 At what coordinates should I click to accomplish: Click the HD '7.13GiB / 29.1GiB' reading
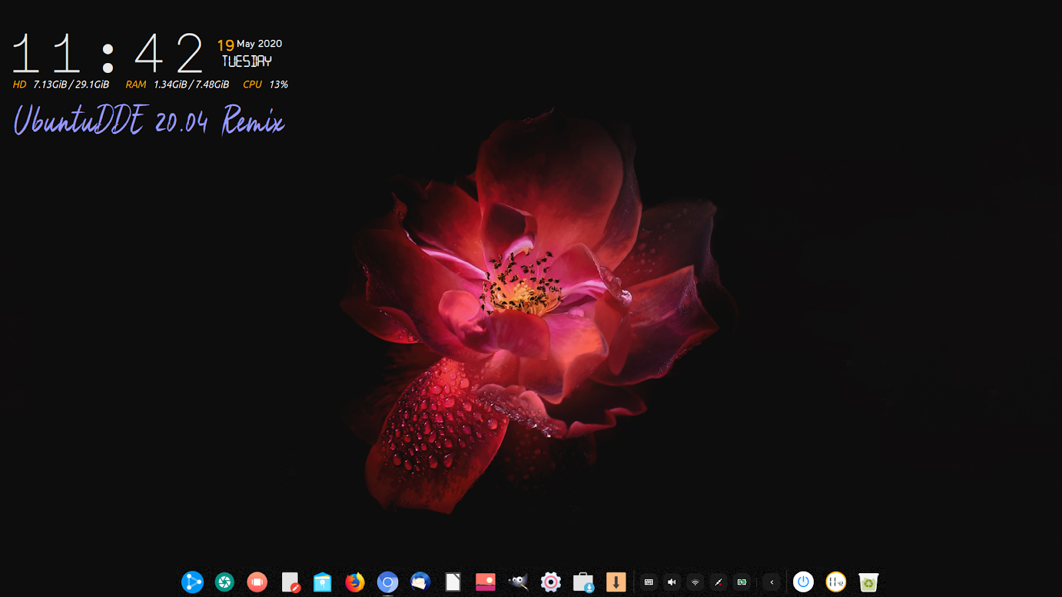[71, 85]
